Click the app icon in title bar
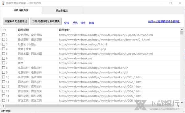The image size is (185, 113). point(3,3)
